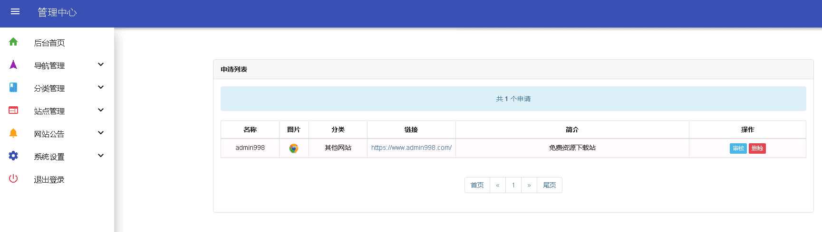Viewport: 822px width, 232px height.
Task: Go to 尾页 in pagination
Action: [x=550, y=185]
